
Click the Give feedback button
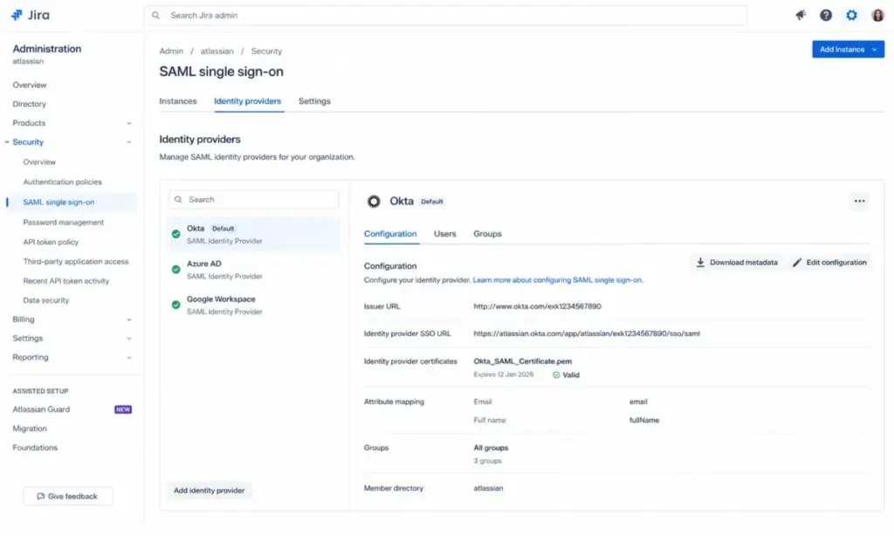point(68,496)
